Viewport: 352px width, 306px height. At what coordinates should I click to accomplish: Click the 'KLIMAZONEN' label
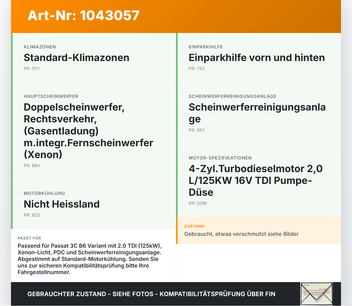point(40,47)
